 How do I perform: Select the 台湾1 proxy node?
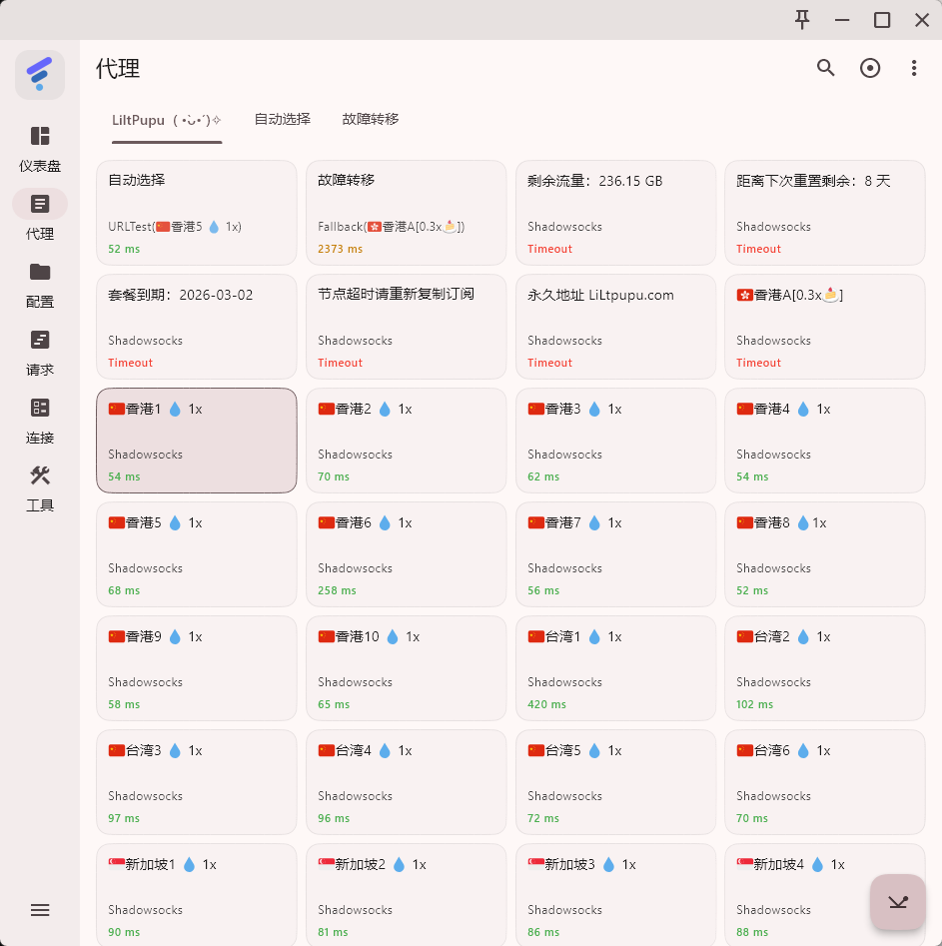point(615,668)
